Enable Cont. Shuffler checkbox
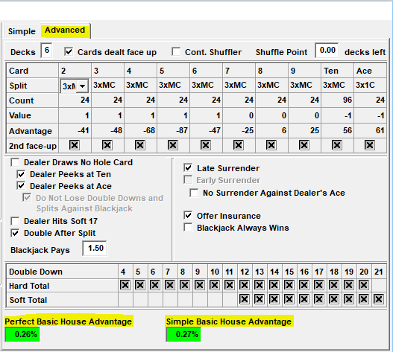393x352 pixels. pyautogui.click(x=176, y=52)
